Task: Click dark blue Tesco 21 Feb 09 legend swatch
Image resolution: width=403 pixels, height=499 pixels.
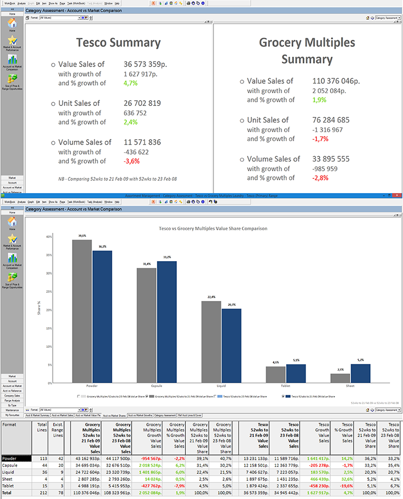Action: pyautogui.click(x=288, y=397)
